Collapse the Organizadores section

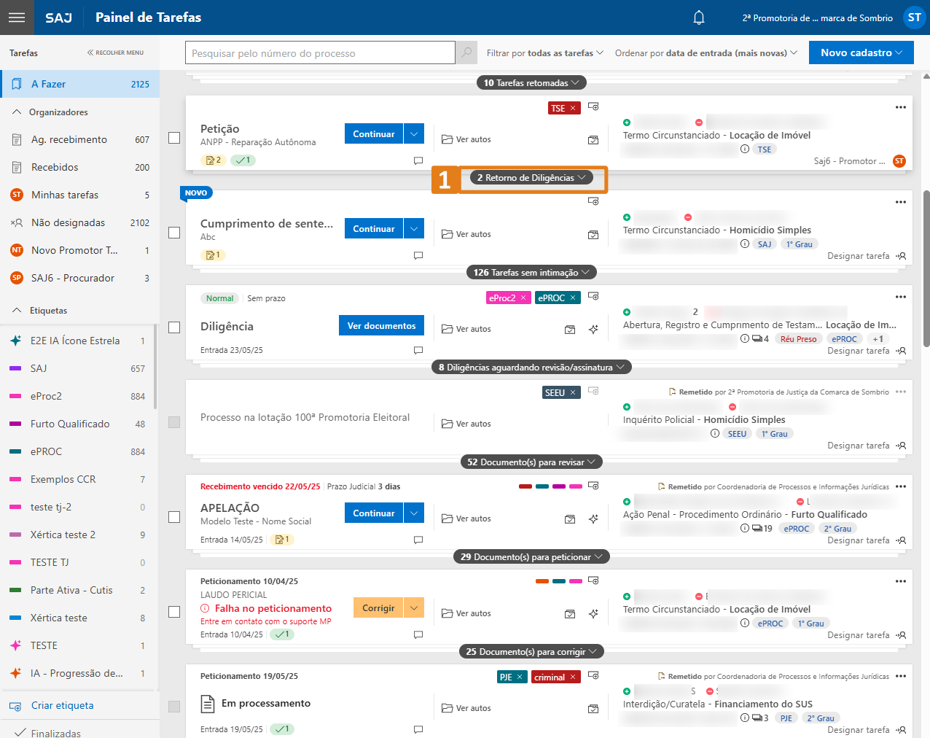point(17,112)
